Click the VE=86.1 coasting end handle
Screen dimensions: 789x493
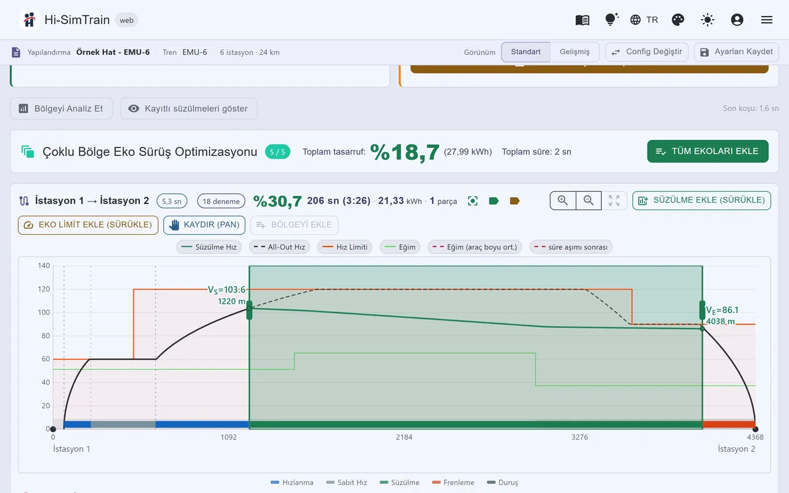click(702, 310)
